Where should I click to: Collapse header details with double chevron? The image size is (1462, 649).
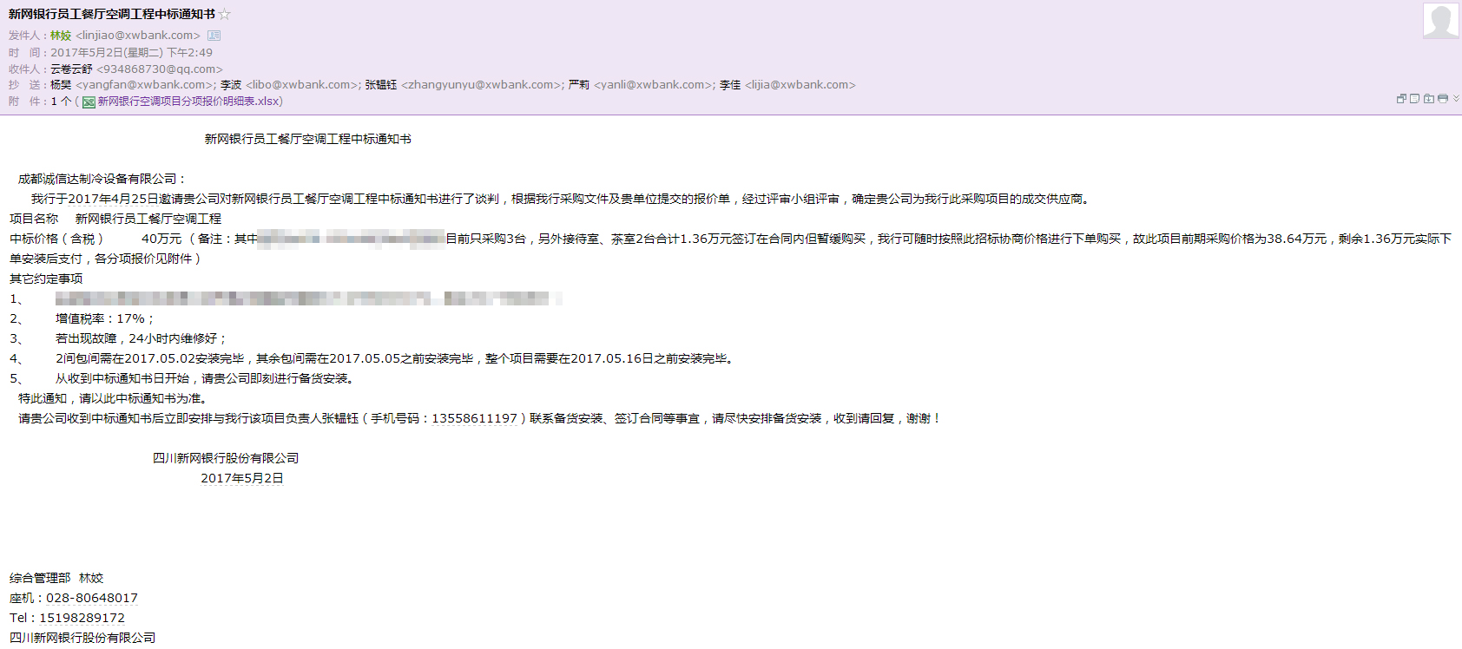1457,99
